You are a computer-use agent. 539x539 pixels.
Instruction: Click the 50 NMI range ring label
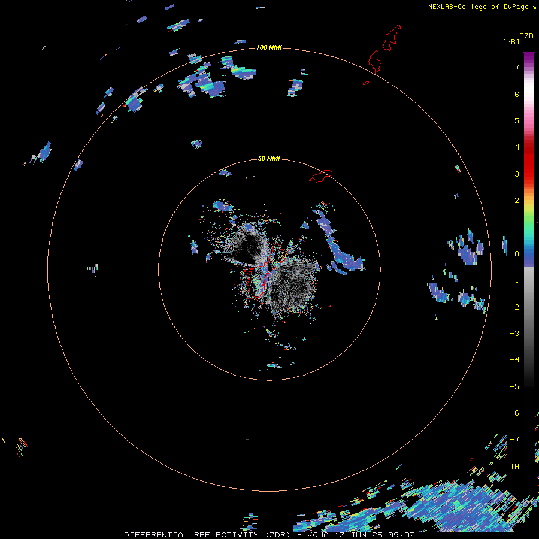[x=269, y=158]
